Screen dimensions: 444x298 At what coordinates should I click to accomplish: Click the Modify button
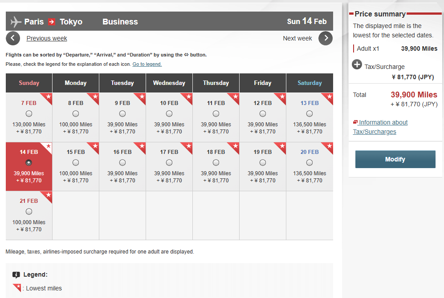point(395,159)
